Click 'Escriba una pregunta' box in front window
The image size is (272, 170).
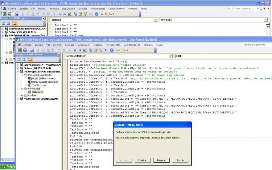[x=257, y=45]
